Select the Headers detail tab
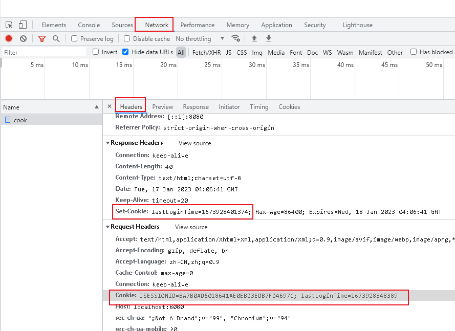 [131, 107]
